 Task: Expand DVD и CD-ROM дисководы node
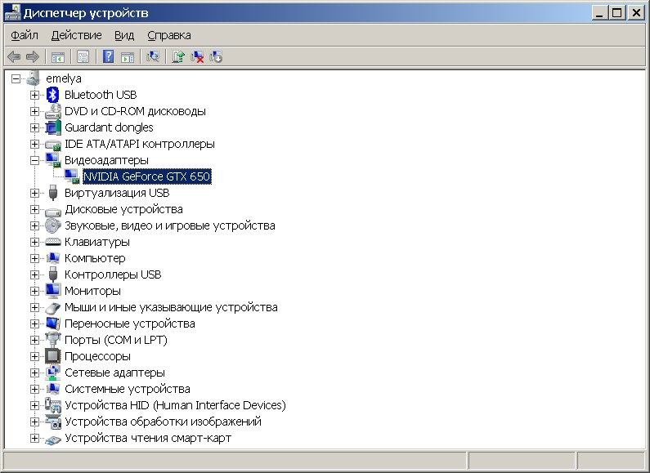(34, 111)
